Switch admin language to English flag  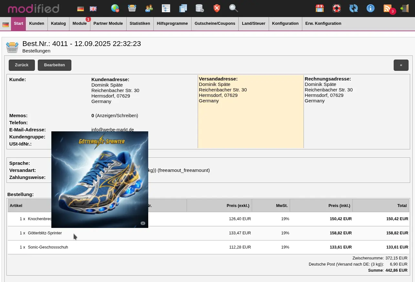pyautogui.click(x=93, y=9)
